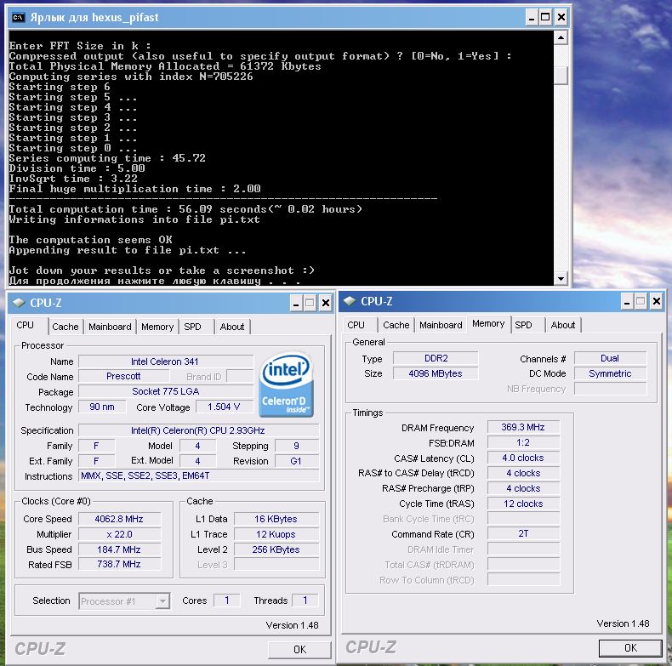The height and width of the screenshot is (666, 672).
Task: Click the Core Speed value '4062.8 MHz'
Action: tap(119, 519)
